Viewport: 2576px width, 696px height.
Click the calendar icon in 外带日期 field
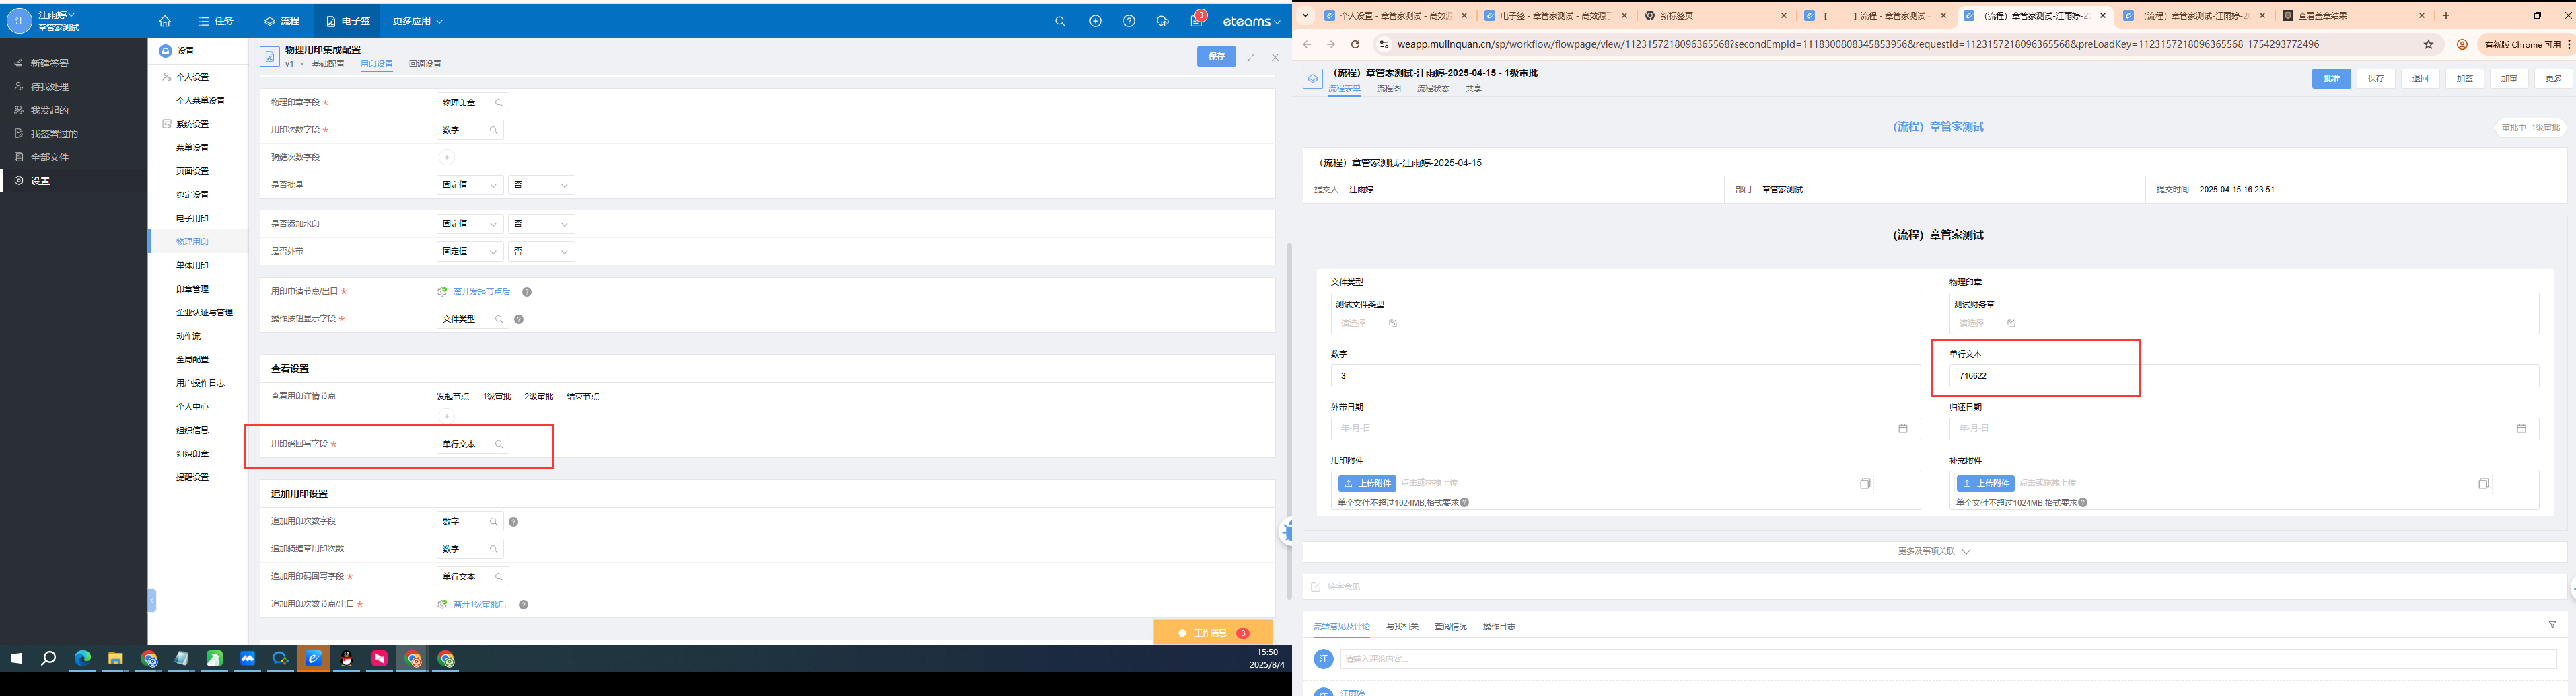pyautogui.click(x=1903, y=429)
